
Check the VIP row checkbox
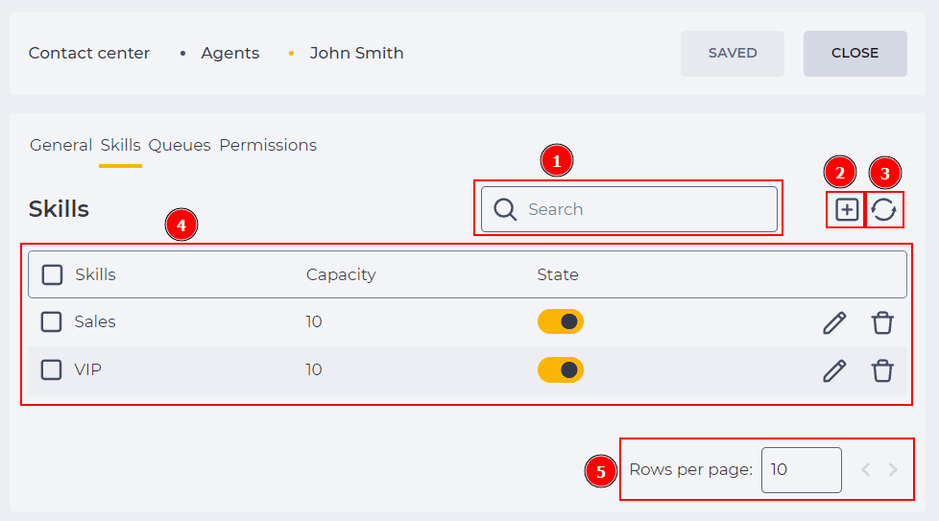[x=51, y=369]
